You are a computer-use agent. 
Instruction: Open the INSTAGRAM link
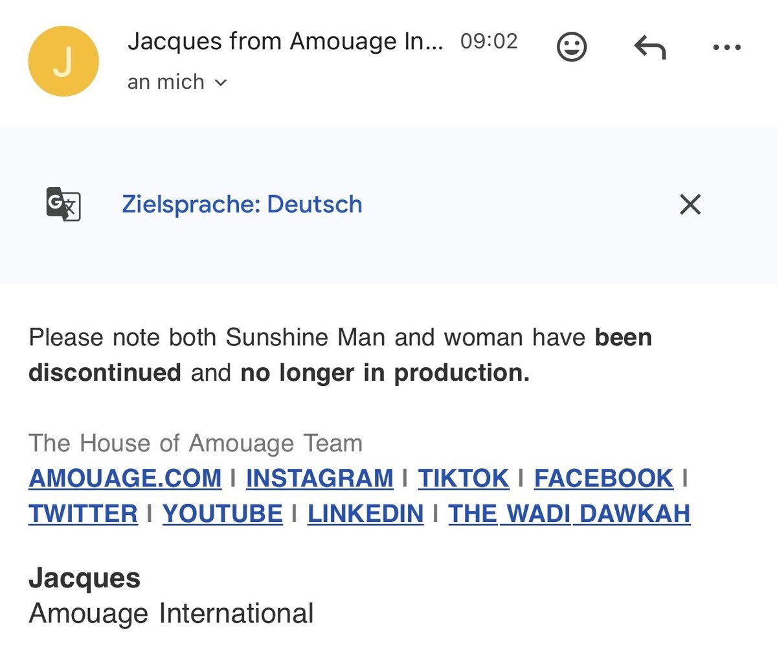point(319,478)
